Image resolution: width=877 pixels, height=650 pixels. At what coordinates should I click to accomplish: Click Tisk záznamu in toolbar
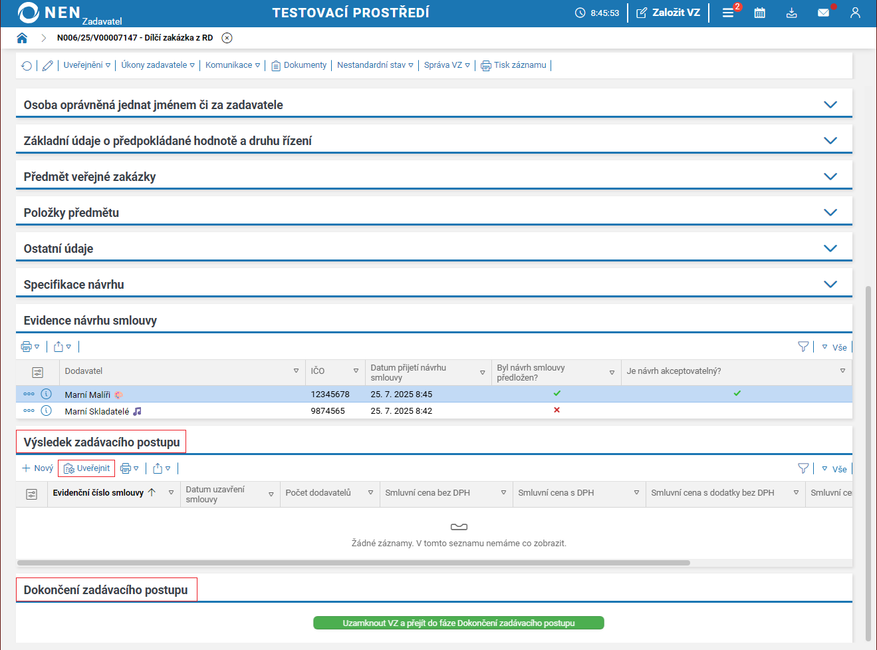click(514, 65)
